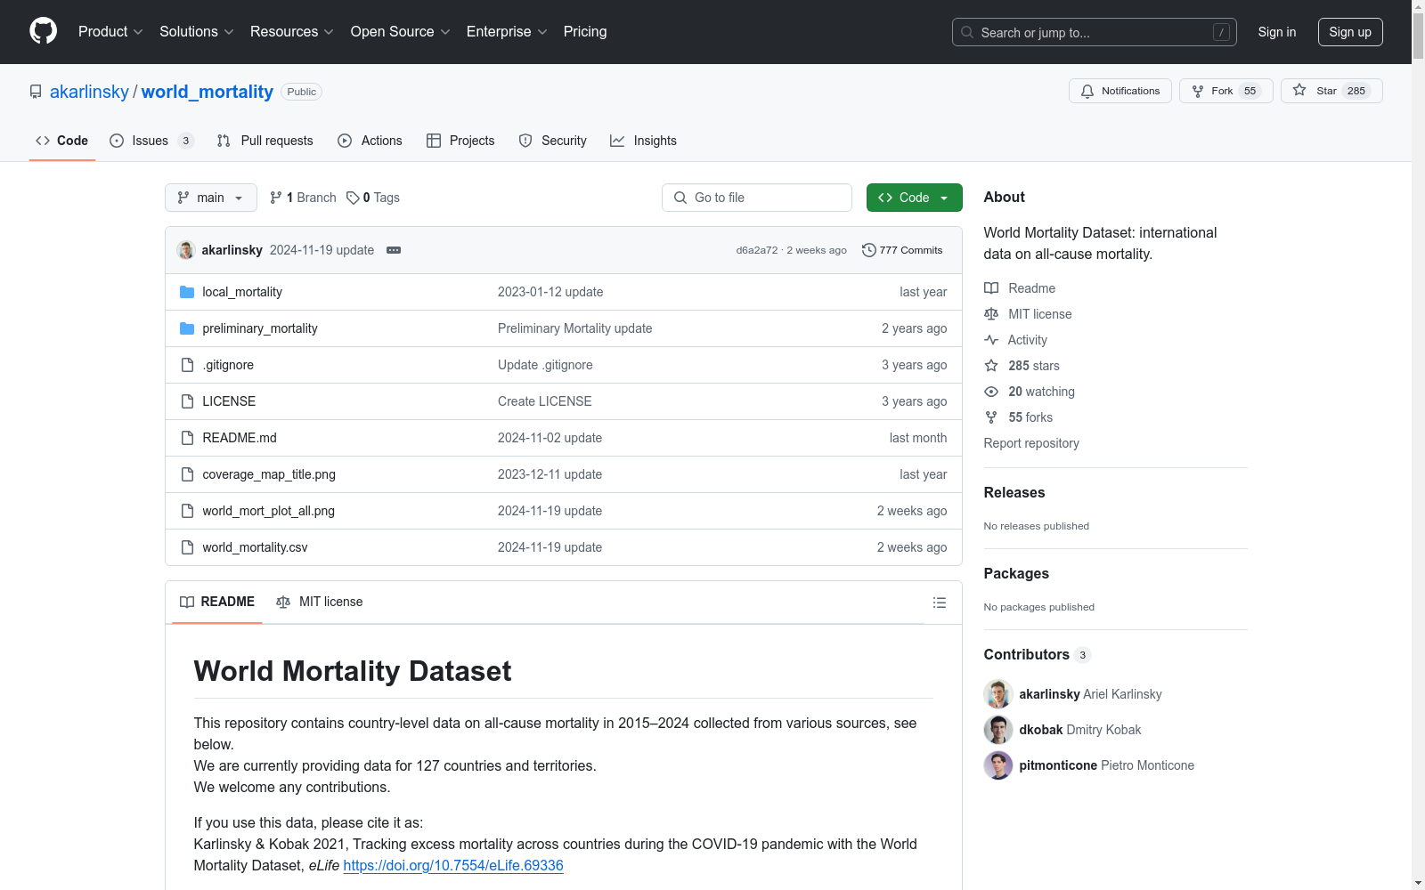Click akarlinsky contributor avatar
Viewport: 1425px width, 890px height.
click(x=997, y=694)
